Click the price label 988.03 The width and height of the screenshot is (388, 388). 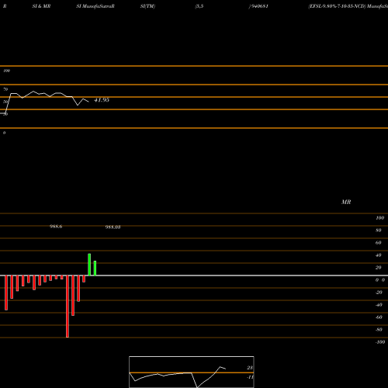[113, 227]
